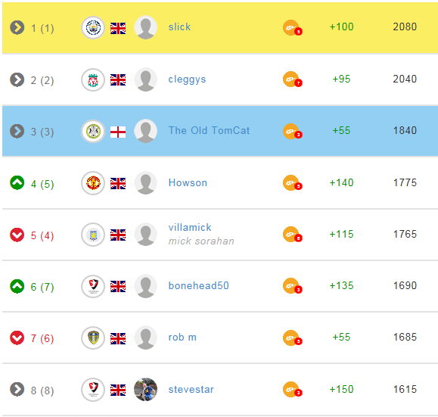438x417 pixels.
Task: Click the UK flag in bonehead50's row
Action: (118, 287)
